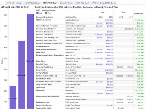This screenshot has height=109, width=145.
Task: Switch to the ANTI-13-14 DASH tab
Action: point(14,3)
